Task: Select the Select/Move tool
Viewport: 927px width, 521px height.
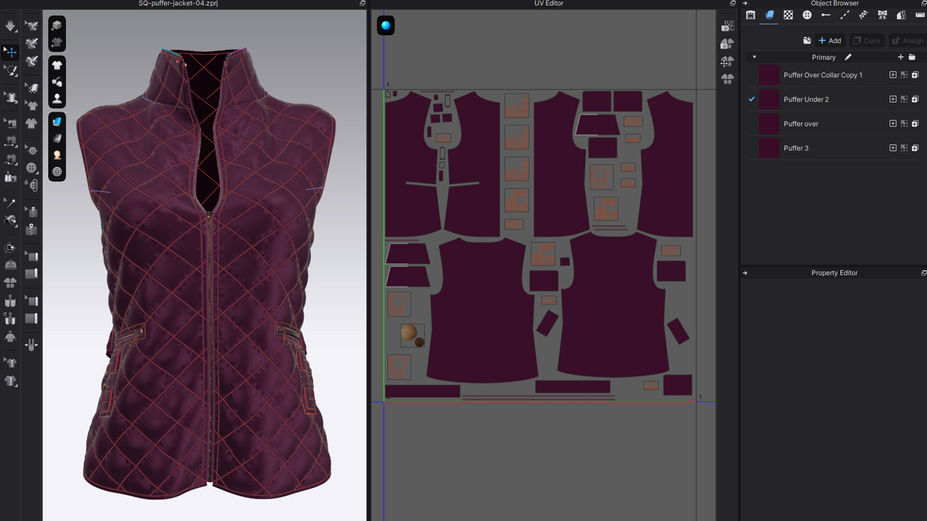Action: [x=10, y=52]
